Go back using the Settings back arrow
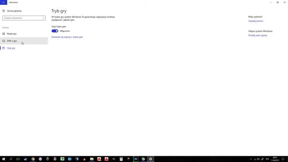Viewport: 288px width, 162px height. [x=4, y=2]
